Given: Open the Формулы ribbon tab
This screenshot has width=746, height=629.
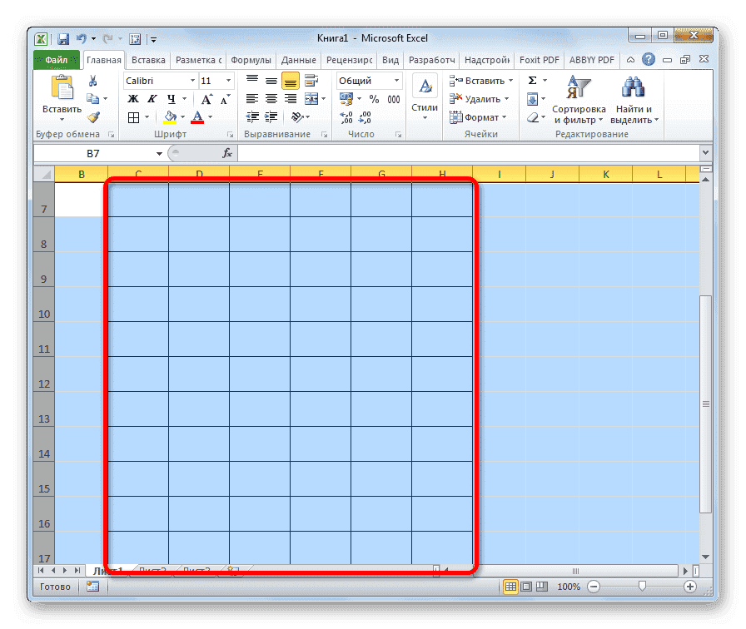Looking at the screenshot, I should click(252, 60).
